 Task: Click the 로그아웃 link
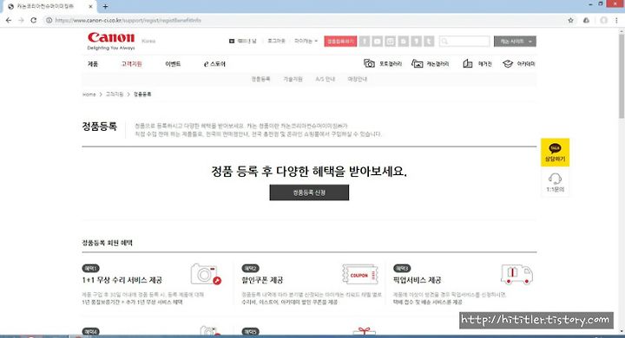(x=276, y=41)
